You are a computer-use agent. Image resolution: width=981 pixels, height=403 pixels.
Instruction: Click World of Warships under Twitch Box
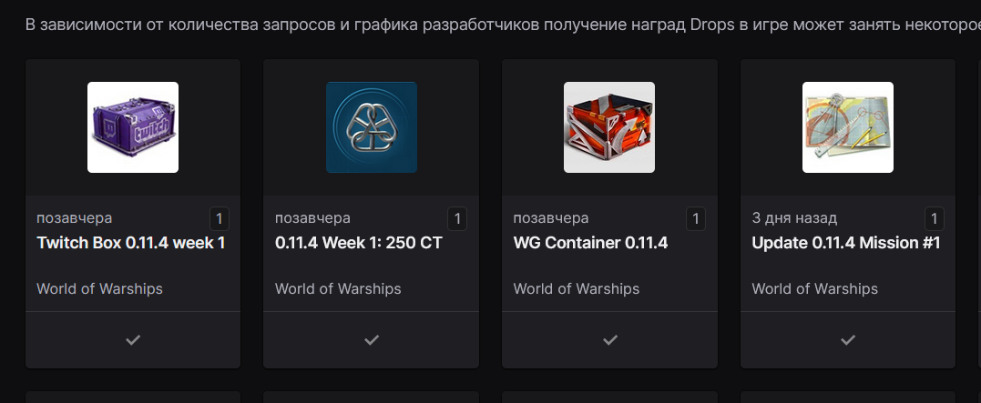pos(99,288)
